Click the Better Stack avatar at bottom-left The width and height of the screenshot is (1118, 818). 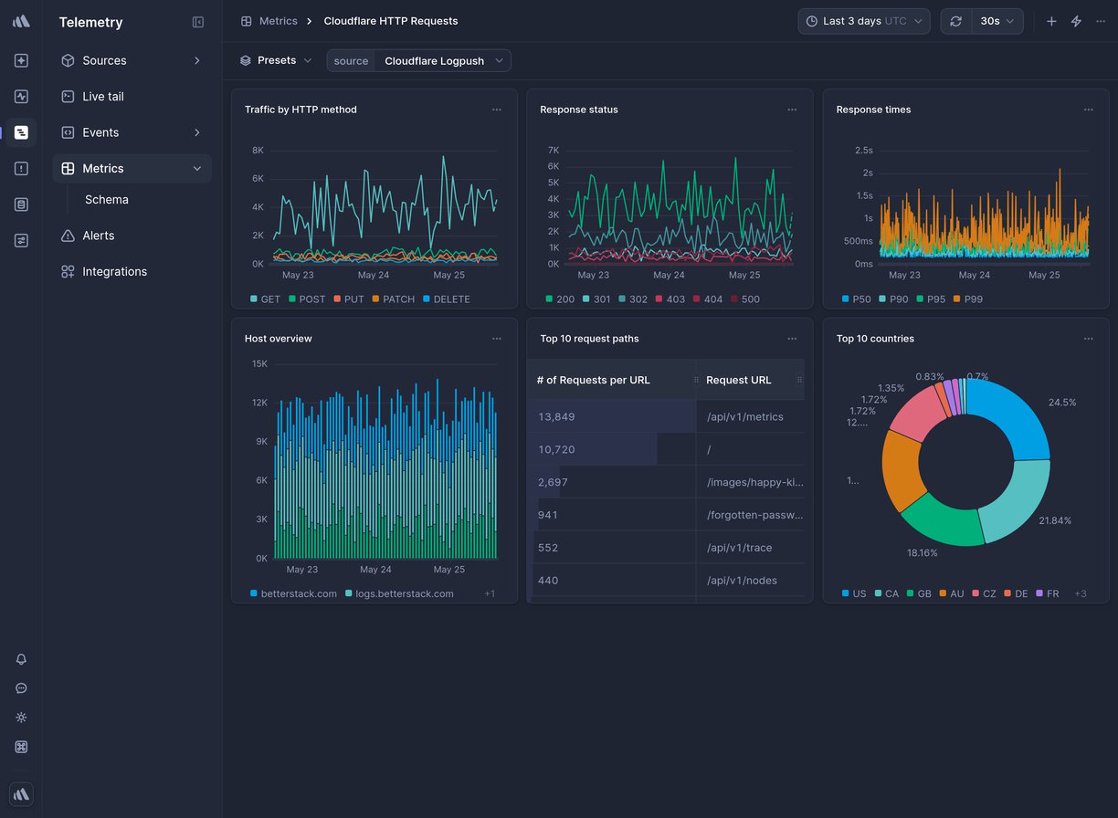[21, 794]
